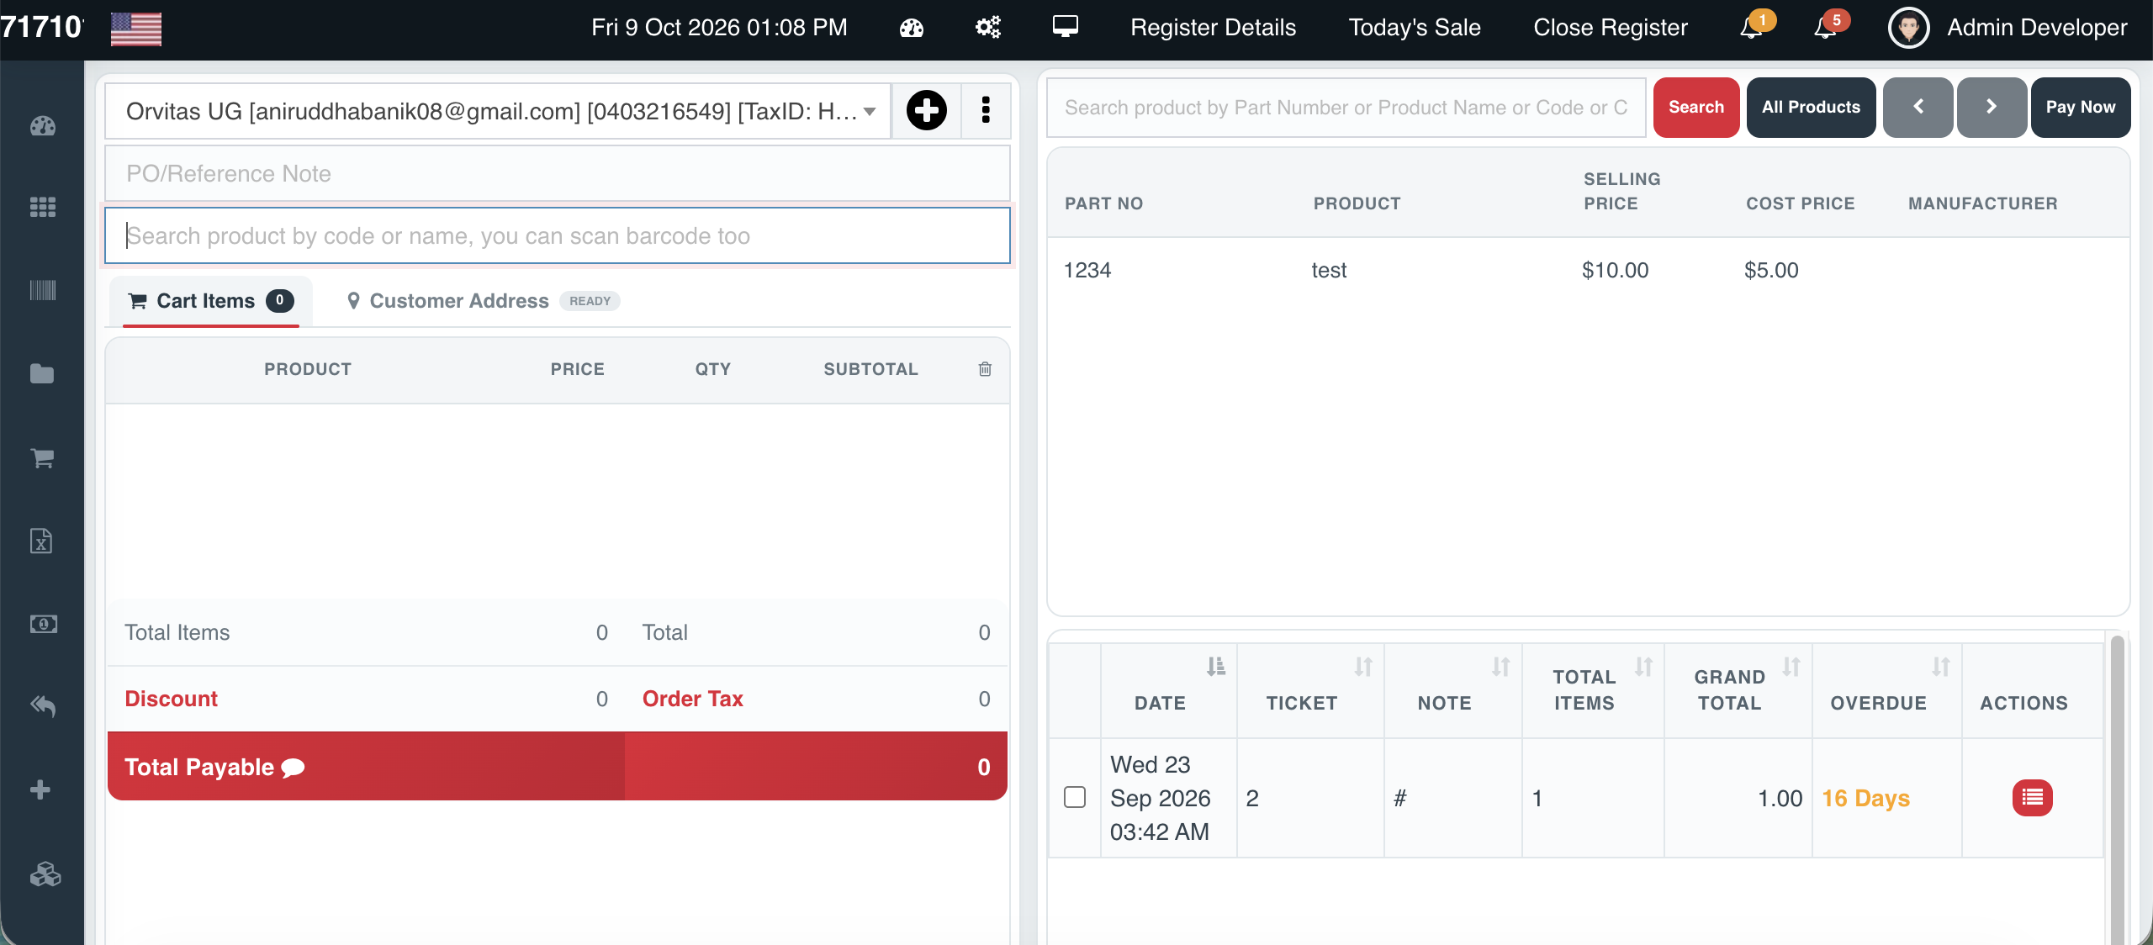
Task: Open the three-dot customer options menu
Action: coord(986,110)
